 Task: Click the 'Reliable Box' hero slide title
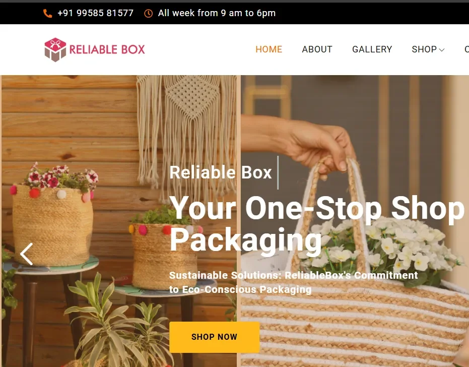click(221, 172)
